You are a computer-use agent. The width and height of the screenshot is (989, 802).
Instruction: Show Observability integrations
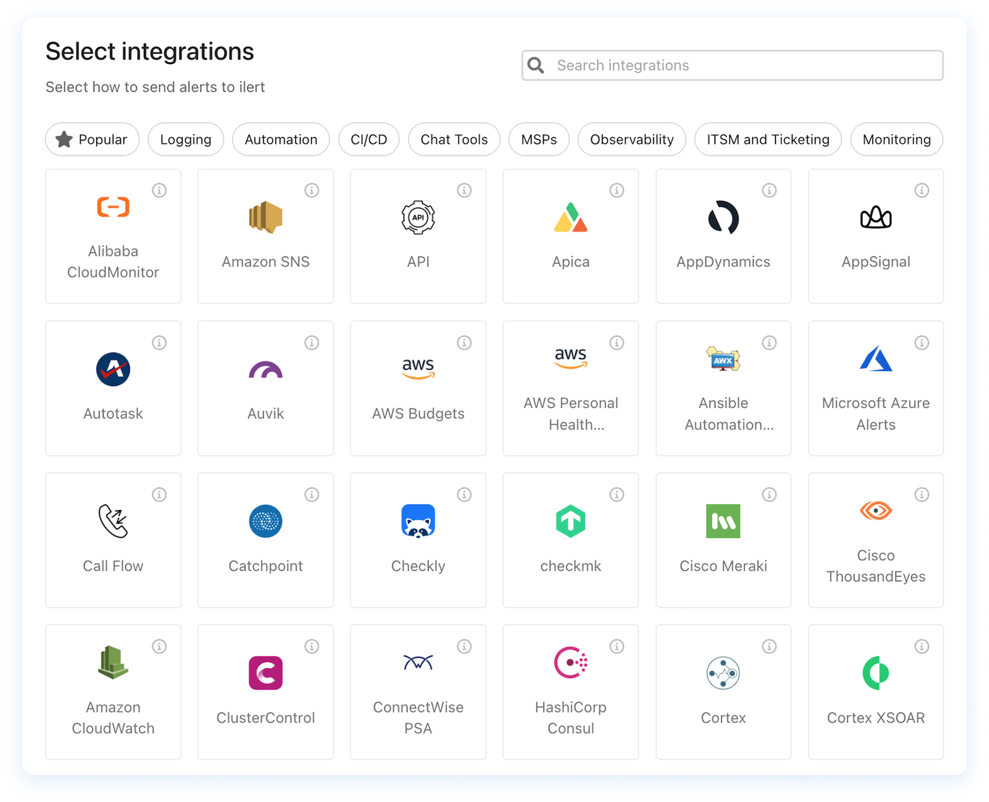(x=632, y=139)
